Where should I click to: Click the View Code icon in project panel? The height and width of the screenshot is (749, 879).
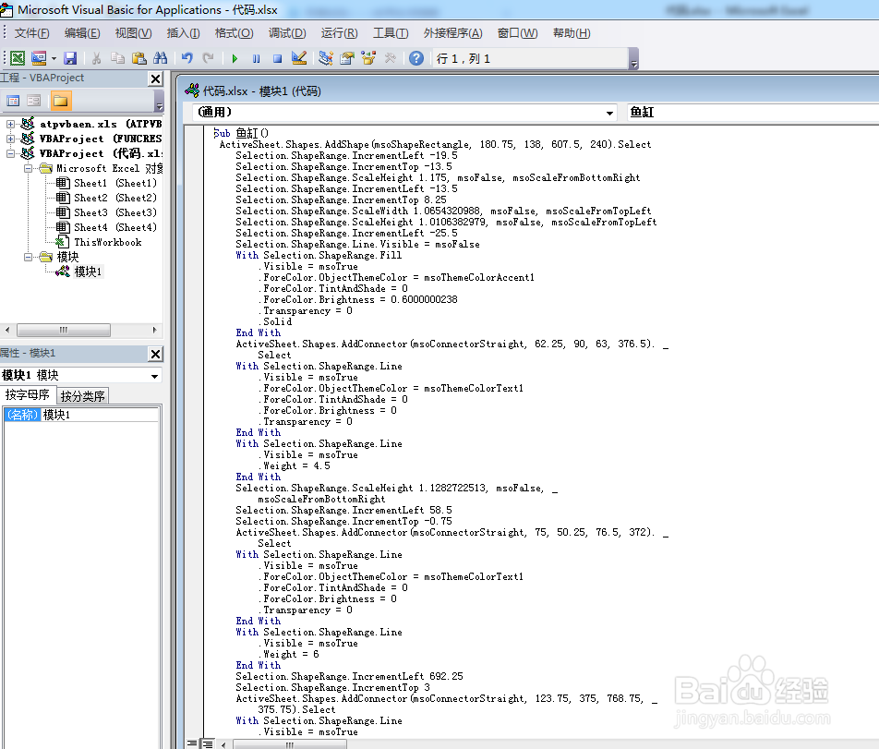(x=13, y=101)
